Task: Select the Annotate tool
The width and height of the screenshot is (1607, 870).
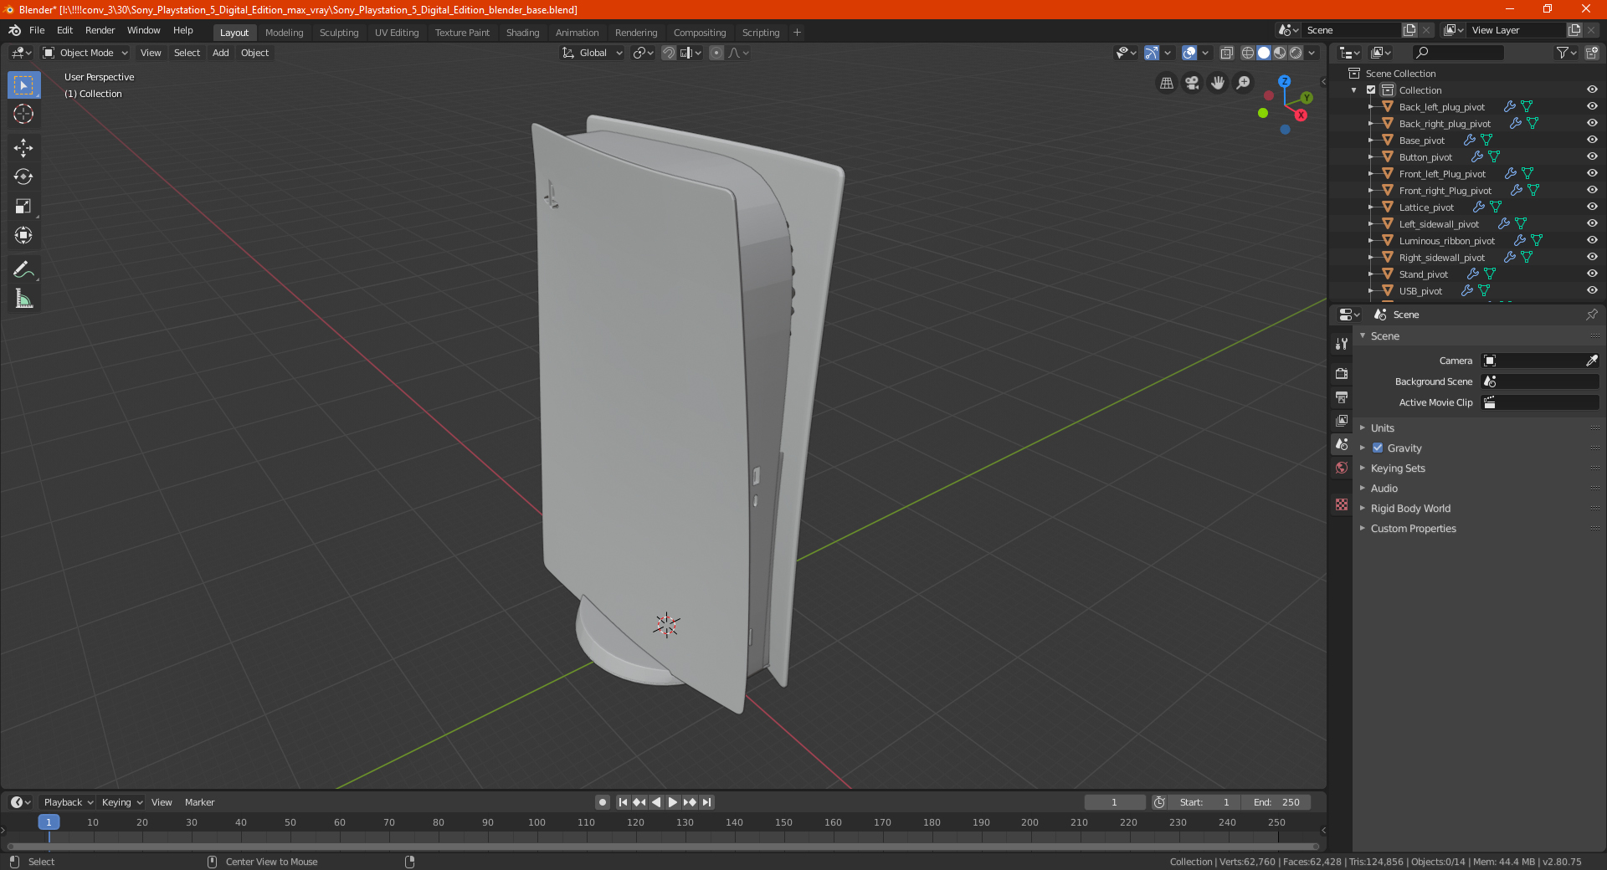Action: [x=23, y=269]
